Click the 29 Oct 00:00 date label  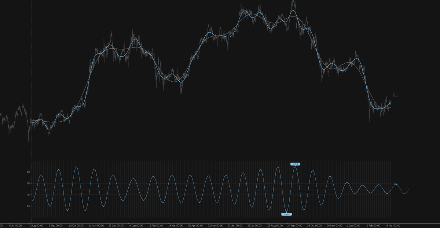314,226
